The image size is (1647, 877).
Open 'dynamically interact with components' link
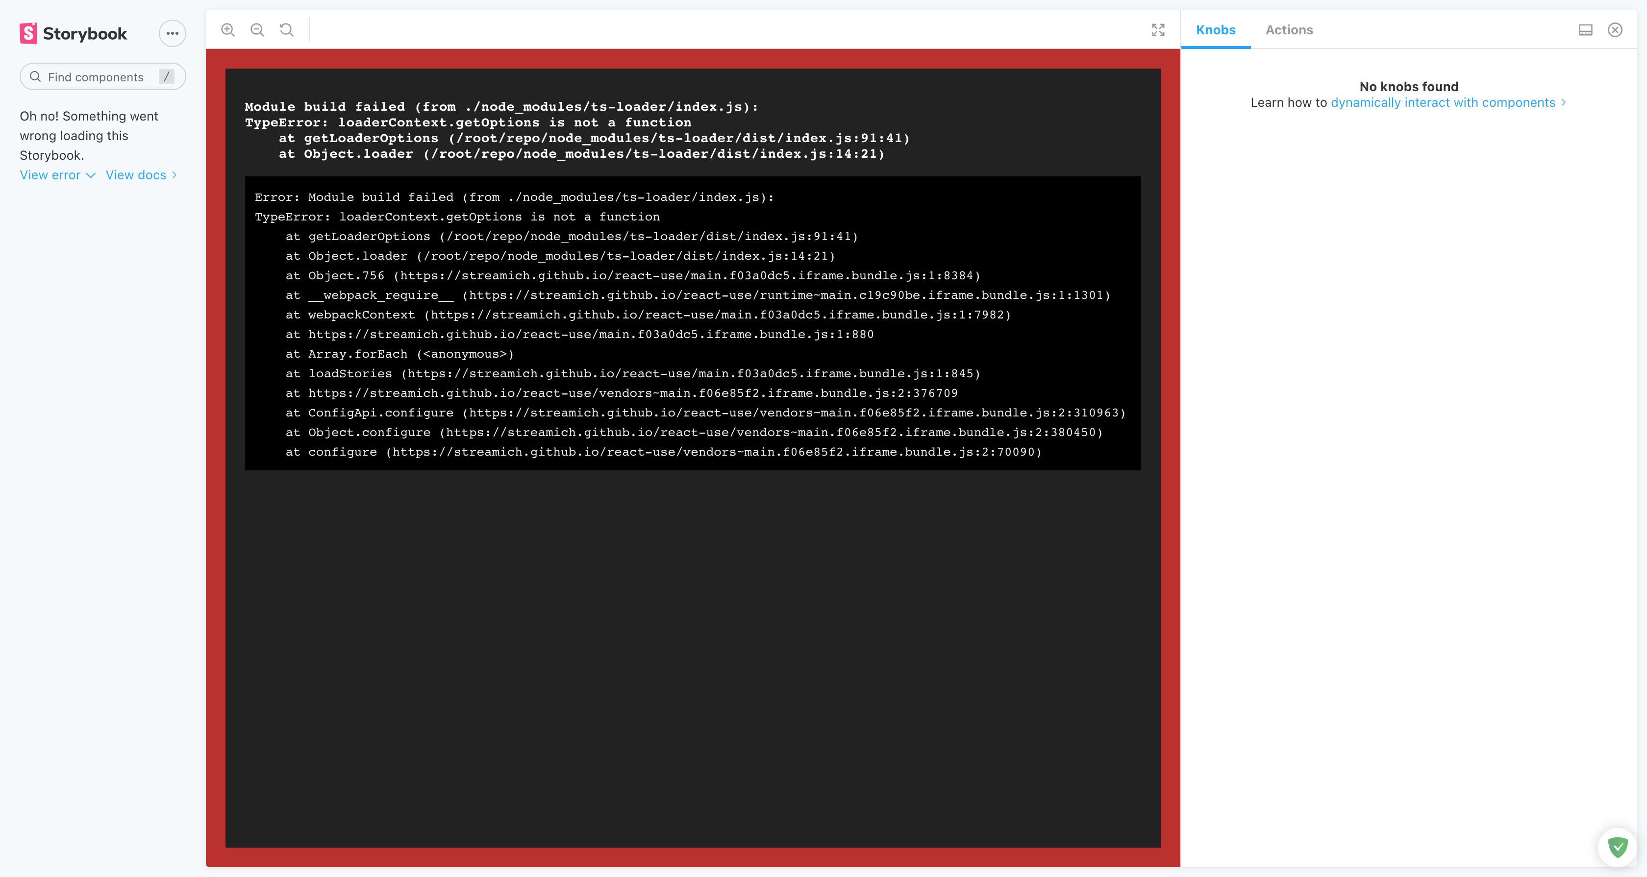point(1443,103)
